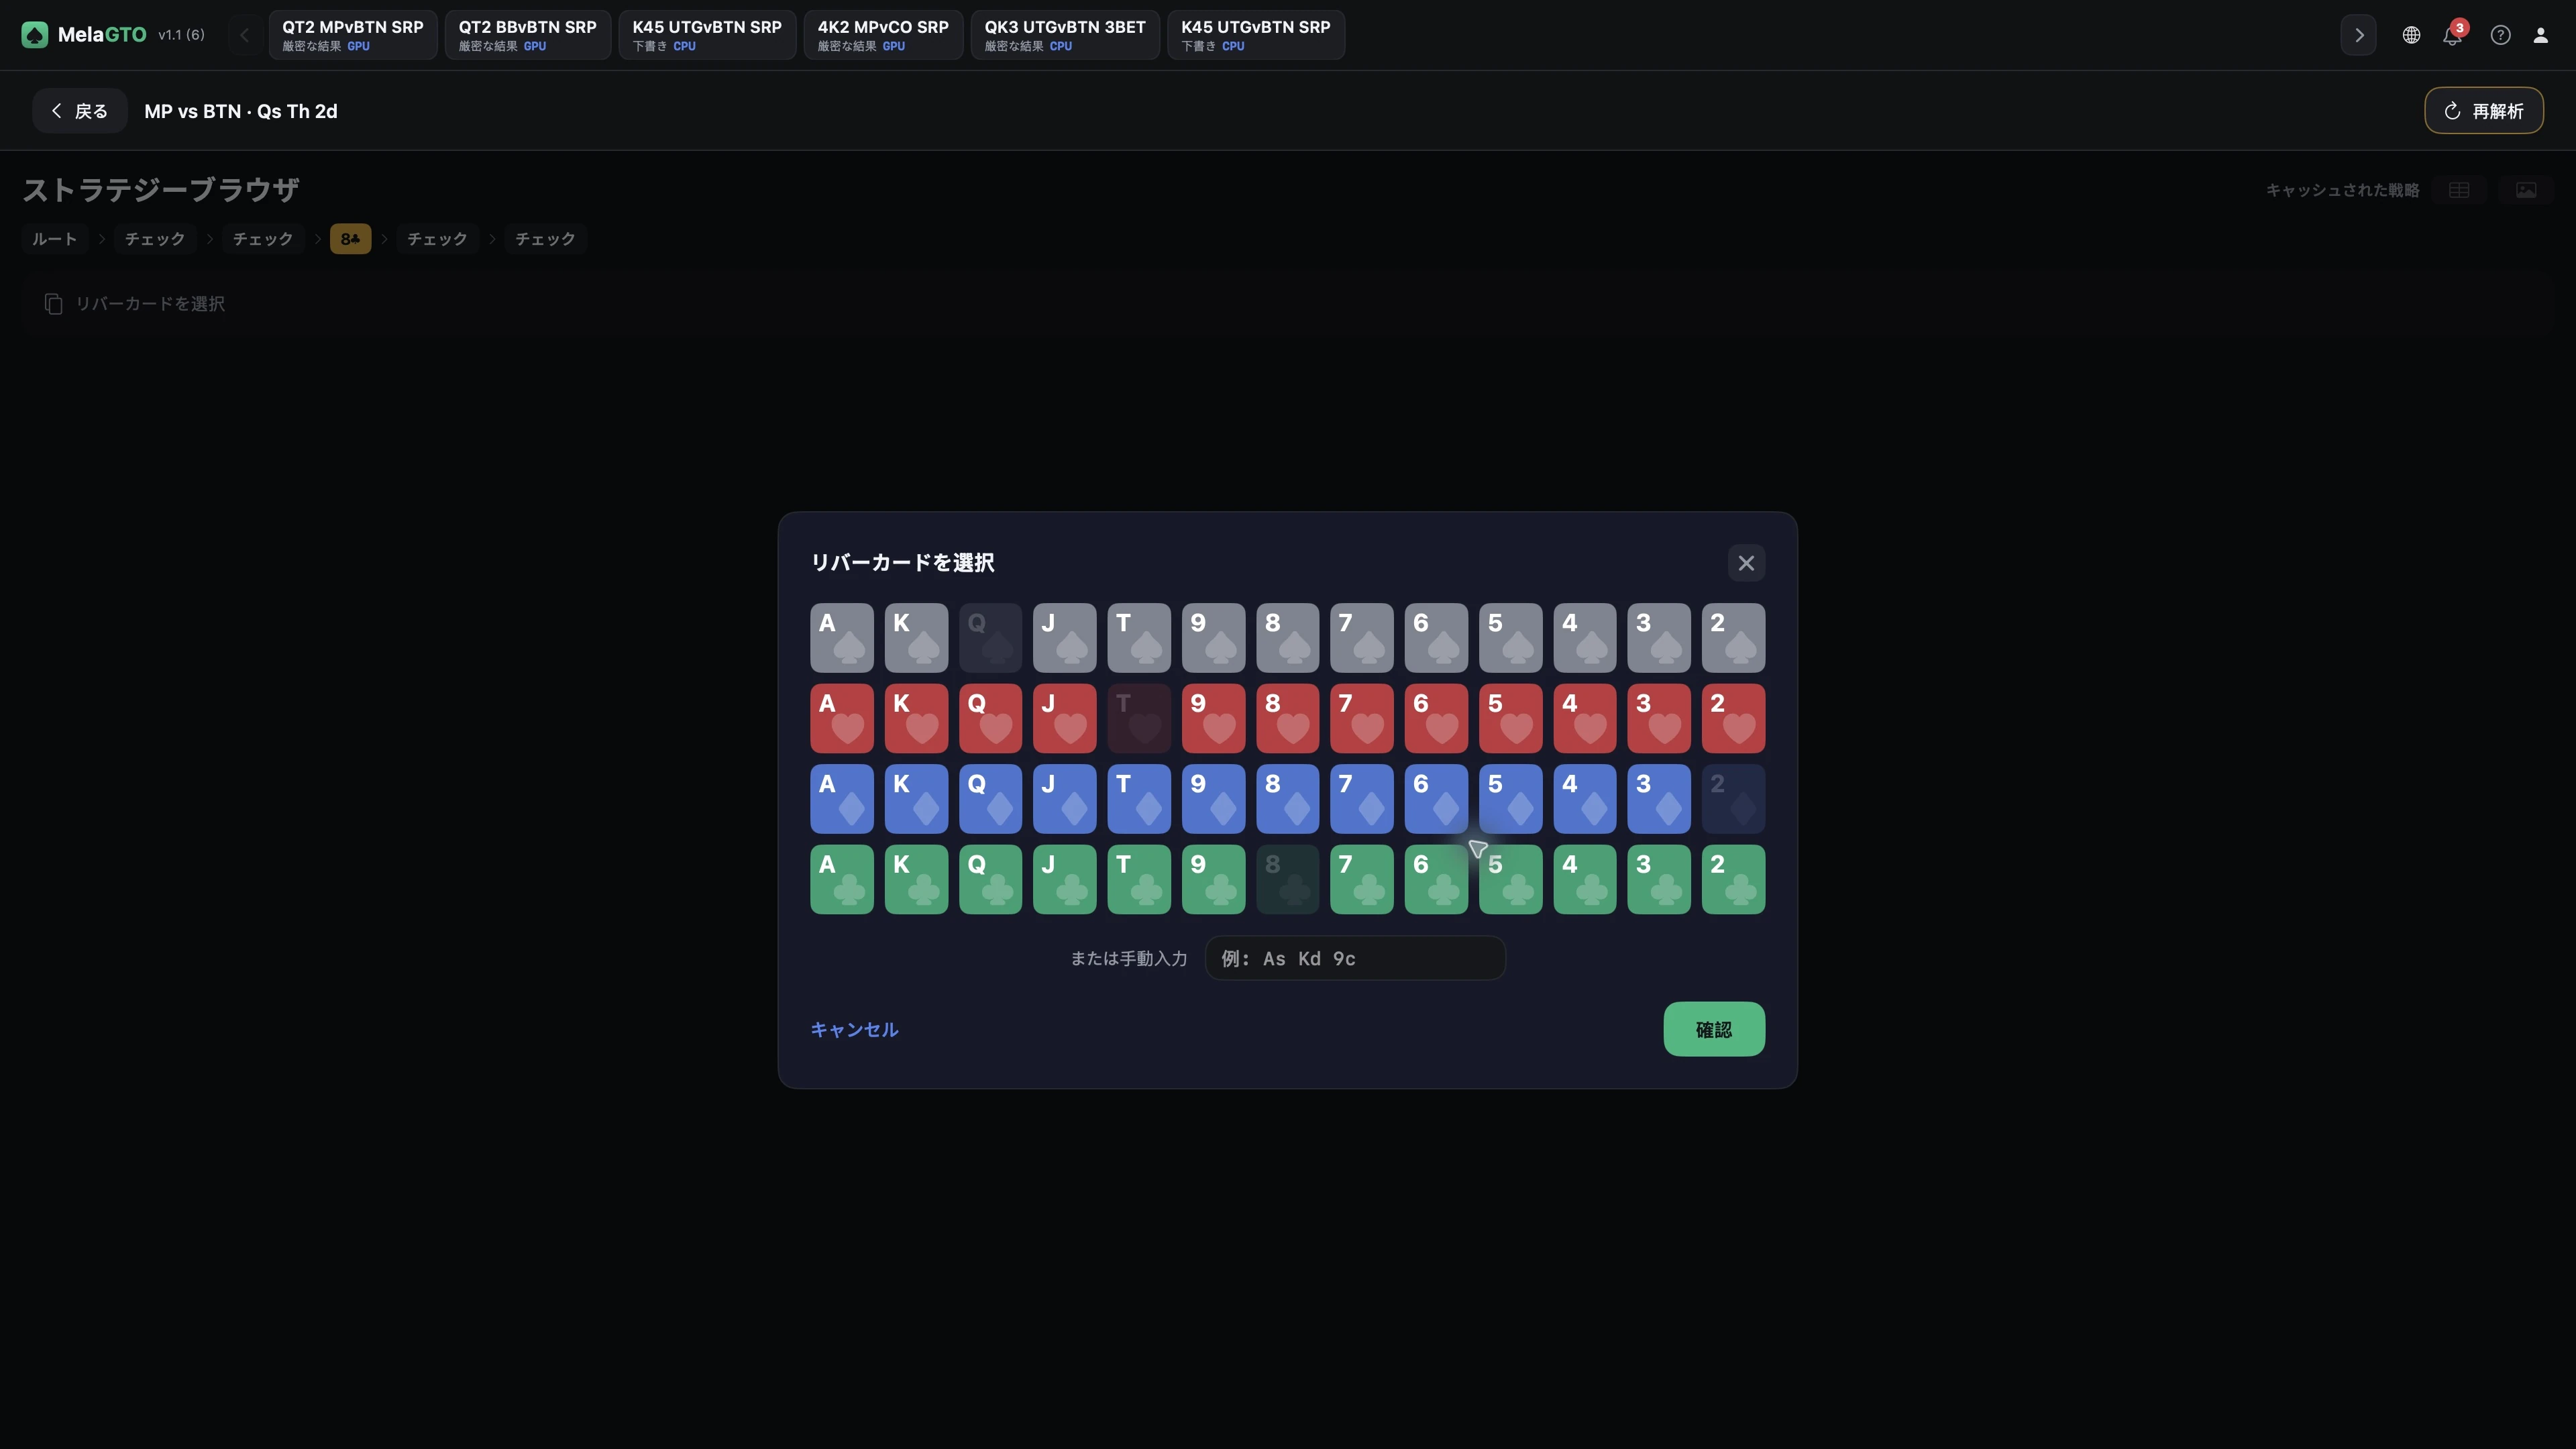
Task: Pick the Jack of clubs card
Action: click(x=1064, y=879)
